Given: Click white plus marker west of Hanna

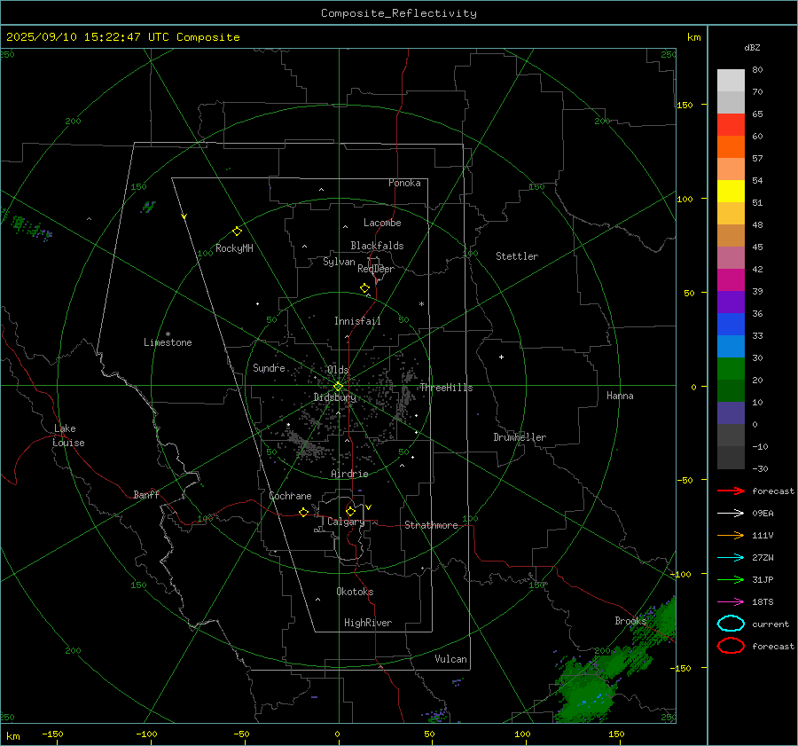Looking at the screenshot, I should pos(501,357).
